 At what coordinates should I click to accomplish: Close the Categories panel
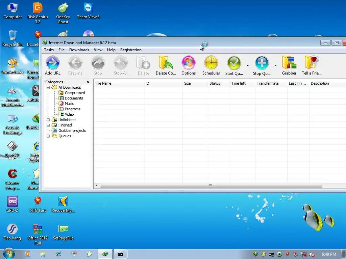pyautogui.click(x=88, y=82)
